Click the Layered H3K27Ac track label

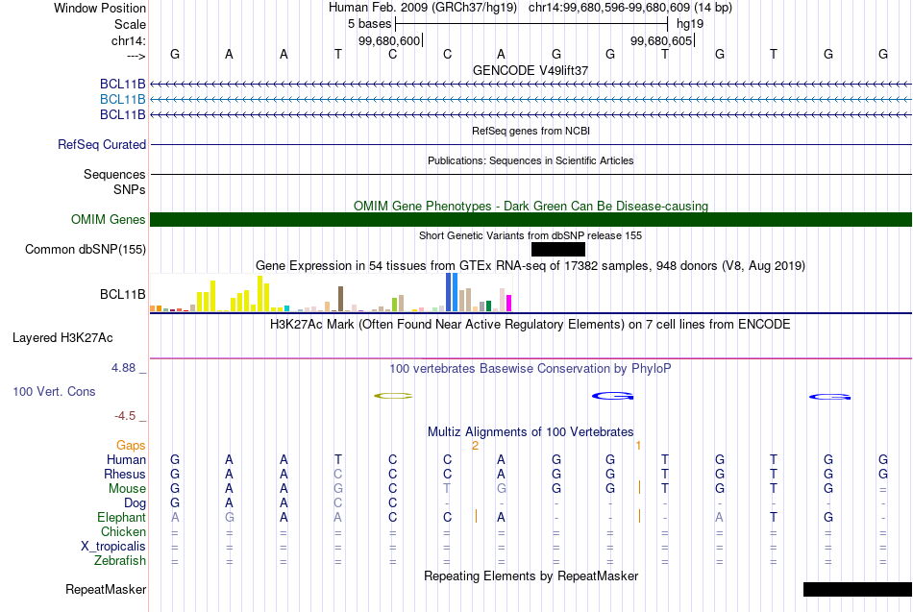[x=62, y=338]
